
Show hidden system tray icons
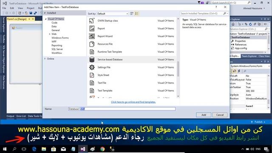click(x=243, y=149)
